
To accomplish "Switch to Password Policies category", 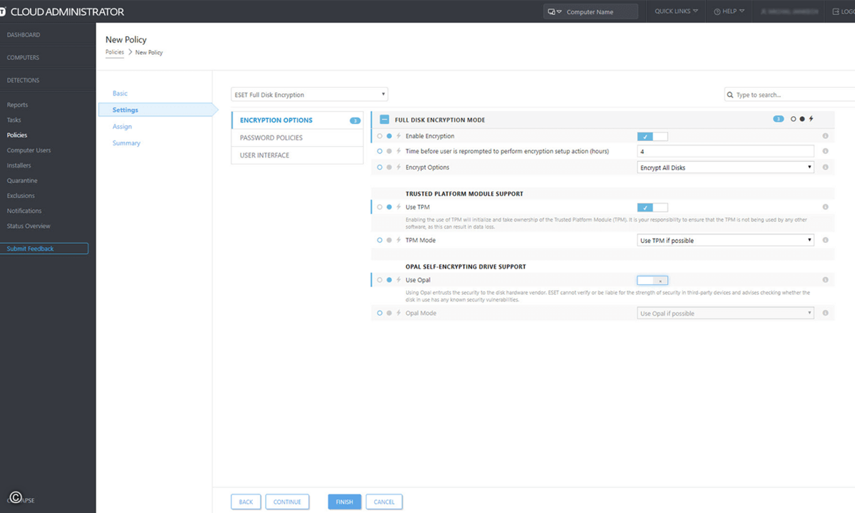I will pos(297,138).
